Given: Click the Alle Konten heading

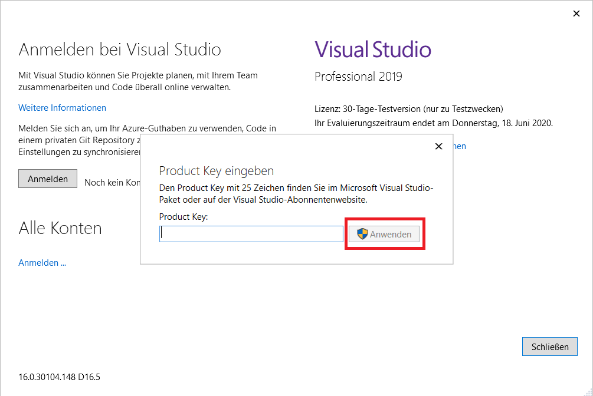Looking at the screenshot, I should [x=60, y=228].
